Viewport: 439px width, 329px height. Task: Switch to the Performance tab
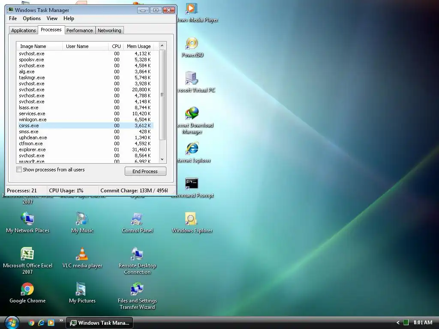79,30
